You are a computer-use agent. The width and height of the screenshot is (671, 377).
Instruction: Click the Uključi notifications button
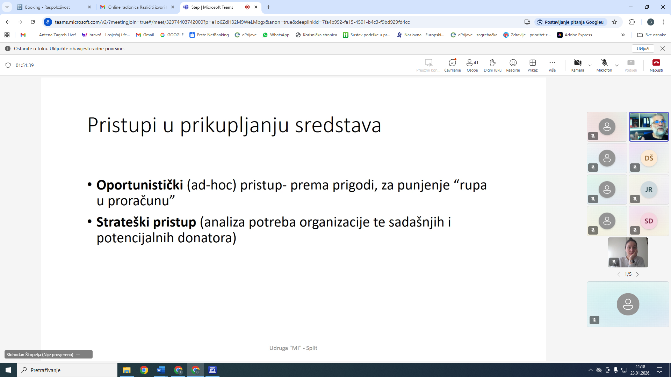pyautogui.click(x=643, y=49)
